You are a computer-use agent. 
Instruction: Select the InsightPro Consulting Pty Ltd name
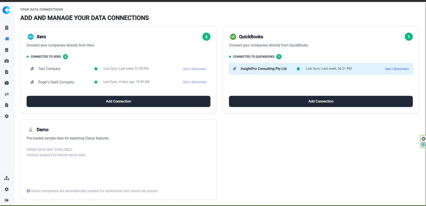[x=263, y=69]
